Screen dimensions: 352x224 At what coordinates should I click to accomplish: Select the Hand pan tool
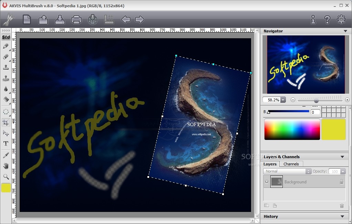point(6,166)
